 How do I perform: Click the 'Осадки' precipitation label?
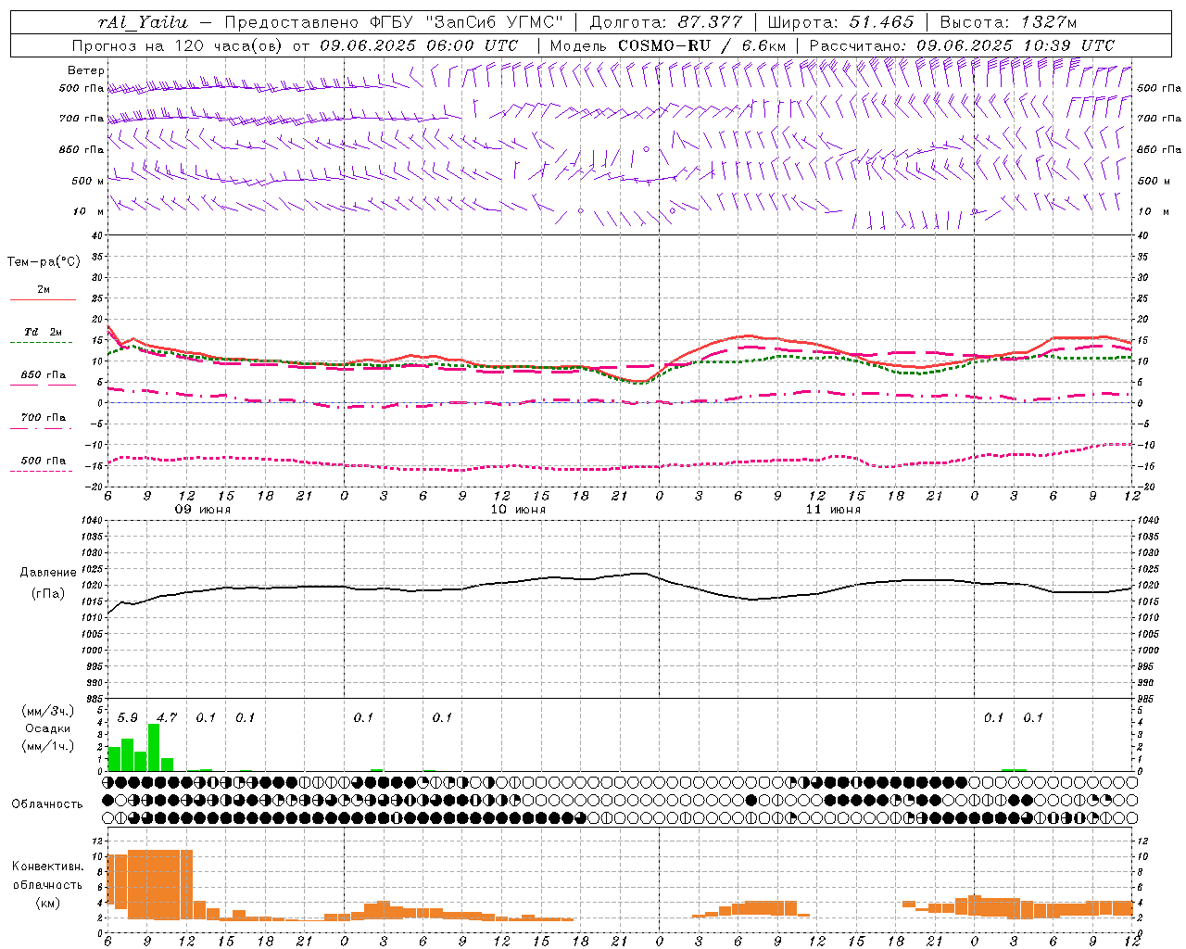pos(47,728)
